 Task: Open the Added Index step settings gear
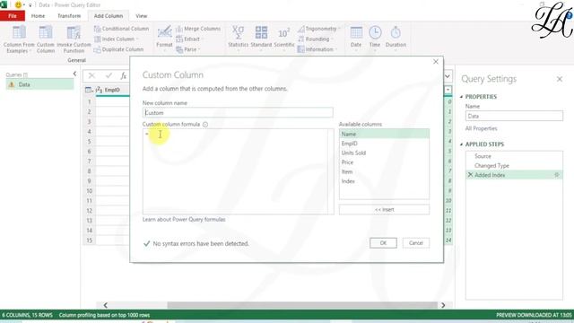pyautogui.click(x=557, y=175)
